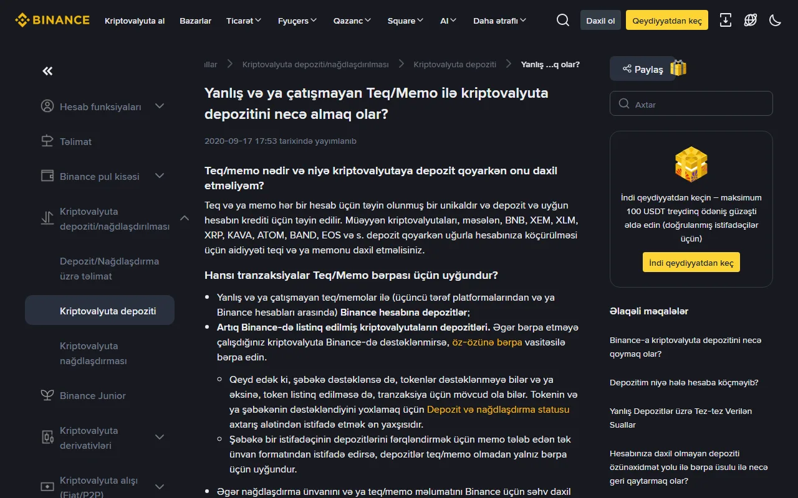Screen dimensions: 798x498
Task: Click the golden reward box image
Action: coord(691,164)
